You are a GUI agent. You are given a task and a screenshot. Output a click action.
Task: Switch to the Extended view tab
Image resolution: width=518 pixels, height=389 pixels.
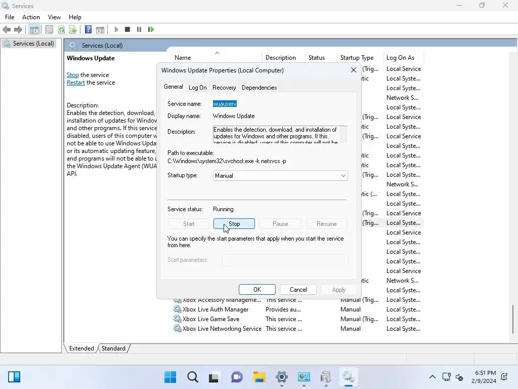coord(81,348)
